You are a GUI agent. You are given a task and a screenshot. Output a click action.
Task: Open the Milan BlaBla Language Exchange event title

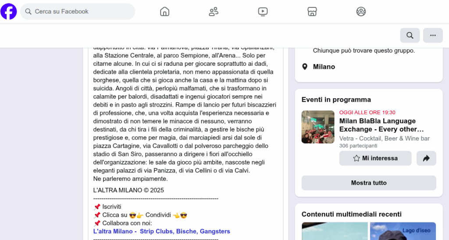pos(381,125)
